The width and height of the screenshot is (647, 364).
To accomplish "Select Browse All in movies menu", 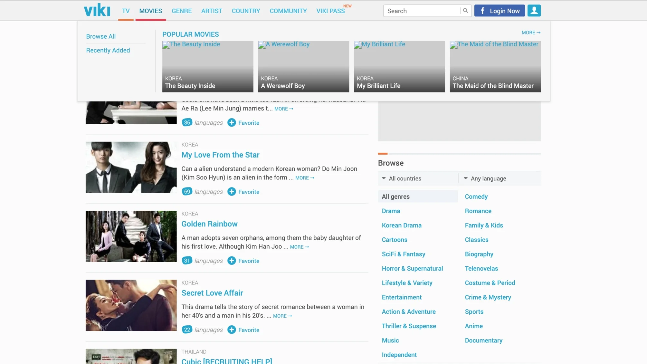I will click(x=101, y=36).
